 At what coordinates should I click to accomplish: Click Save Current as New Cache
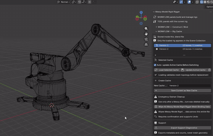pyautogui.click(x=183, y=90)
